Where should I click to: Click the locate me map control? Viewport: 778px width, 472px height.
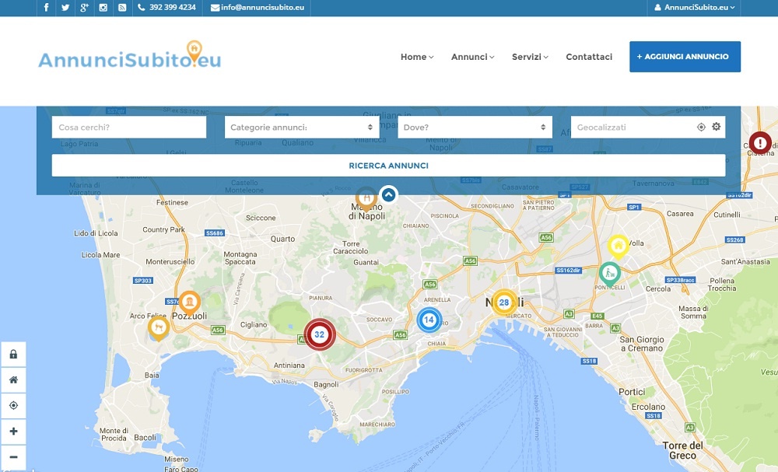(13, 406)
